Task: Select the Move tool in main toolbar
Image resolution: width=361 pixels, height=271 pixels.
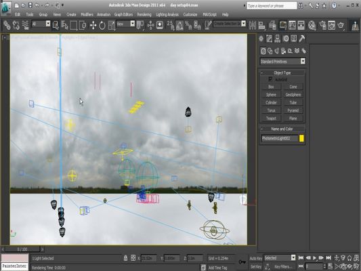Action: [x=93, y=25]
